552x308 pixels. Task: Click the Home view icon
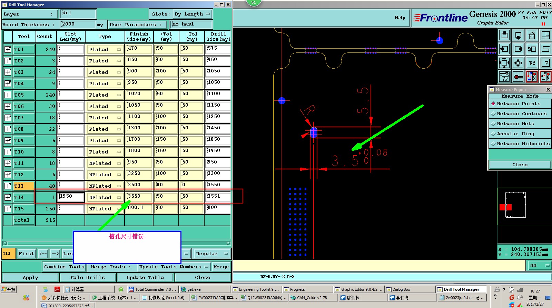point(532,35)
